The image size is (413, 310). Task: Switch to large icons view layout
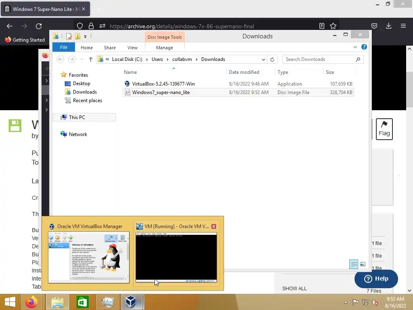pyautogui.click(x=363, y=264)
